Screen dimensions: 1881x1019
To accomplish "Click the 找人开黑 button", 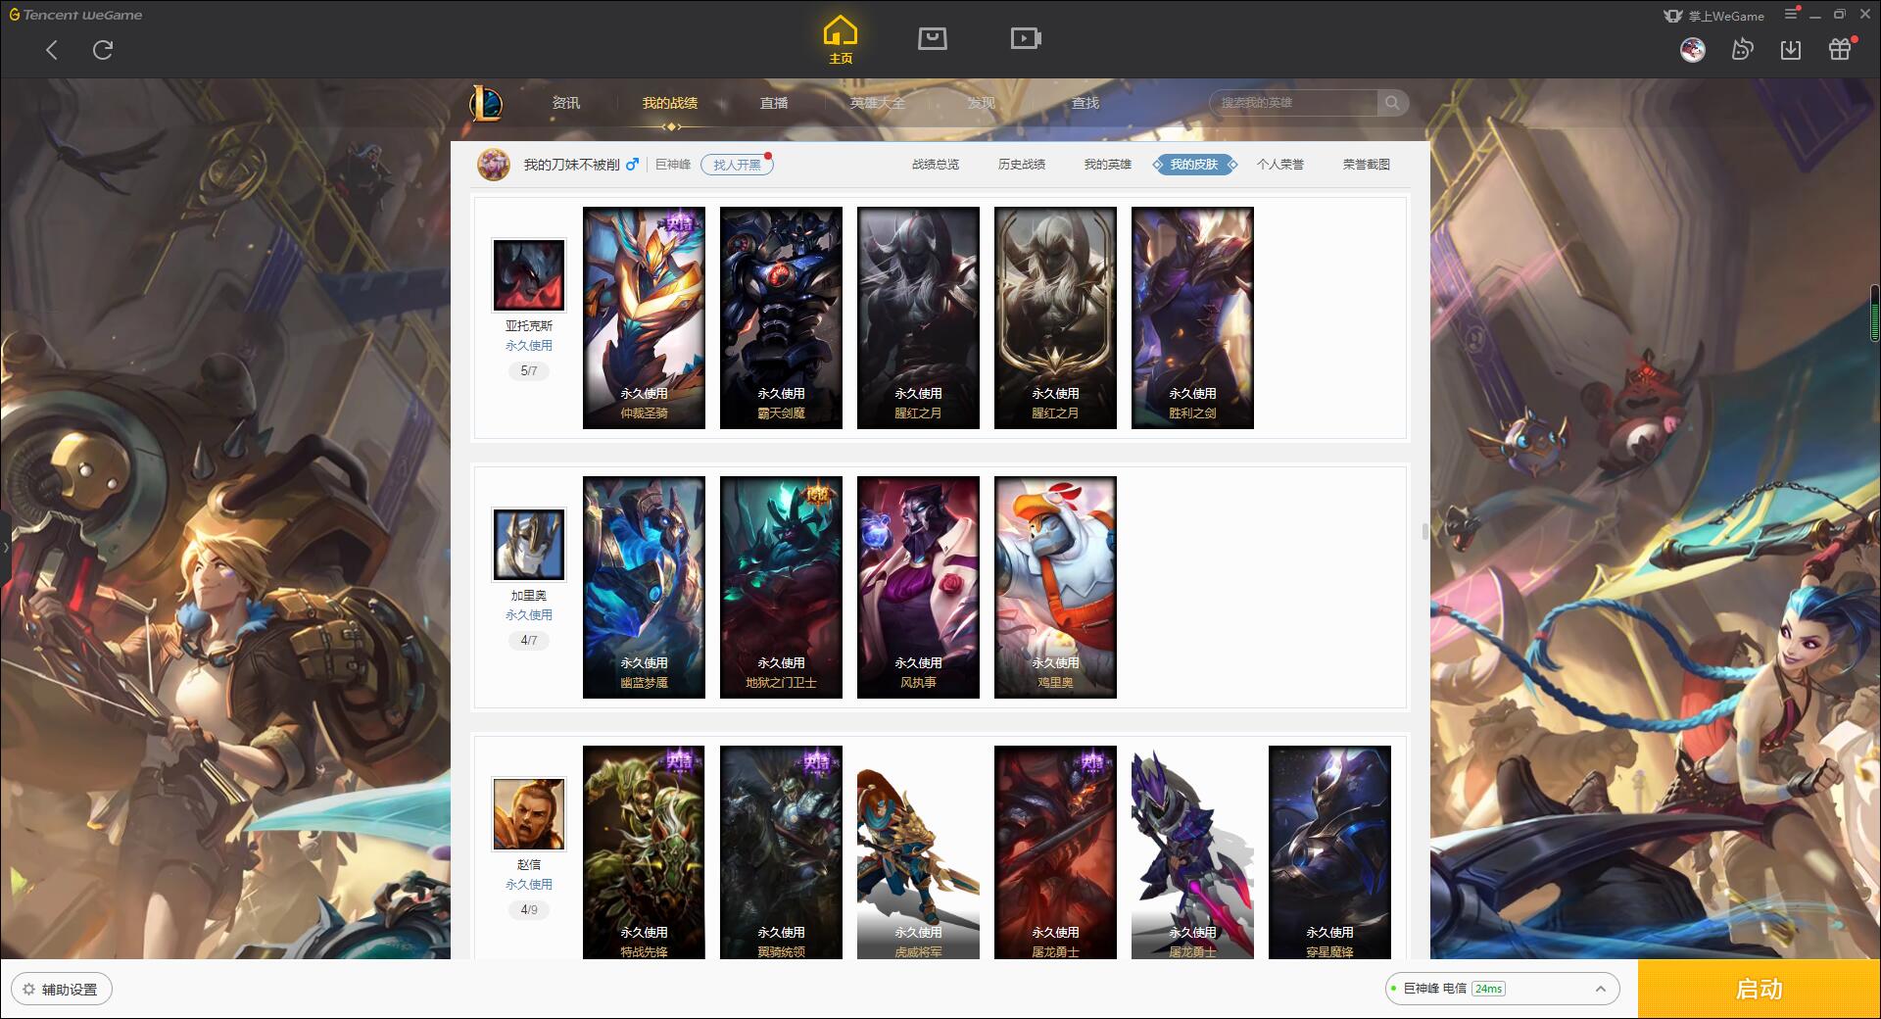I will coord(737,165).
